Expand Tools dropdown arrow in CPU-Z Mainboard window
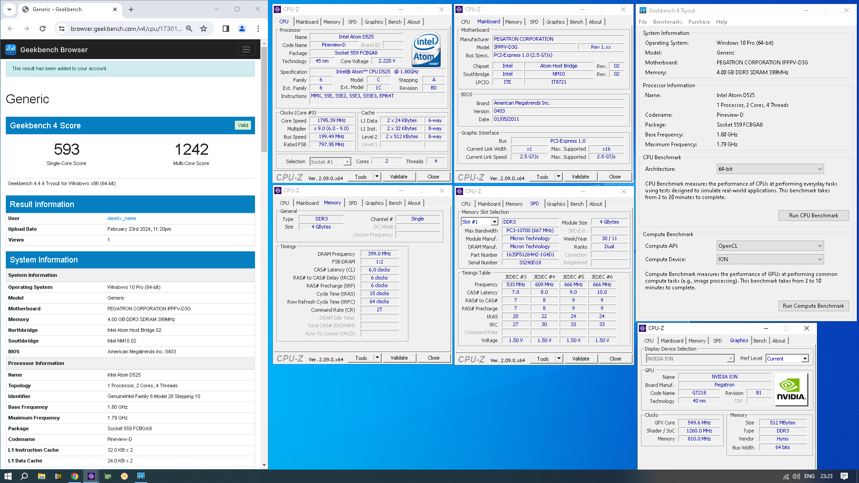 (558, 177)
